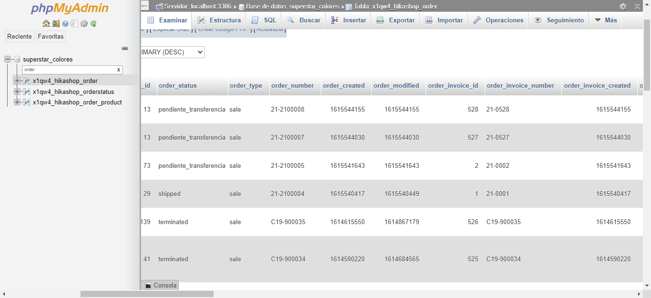Click order number cell '21-2100008'
The height and width of the screenshot is (298, 651).
coord(287,109)
